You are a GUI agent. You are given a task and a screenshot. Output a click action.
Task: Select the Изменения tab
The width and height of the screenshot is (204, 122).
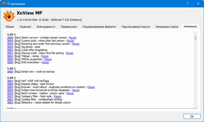tap(190, 26)
